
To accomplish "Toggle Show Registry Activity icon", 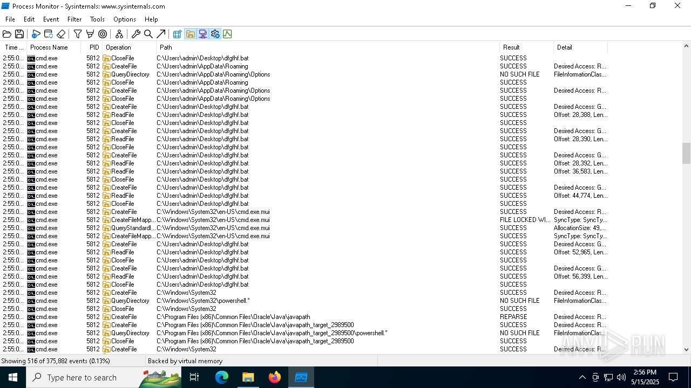I will pyautogui.click(x=177, y=34).
